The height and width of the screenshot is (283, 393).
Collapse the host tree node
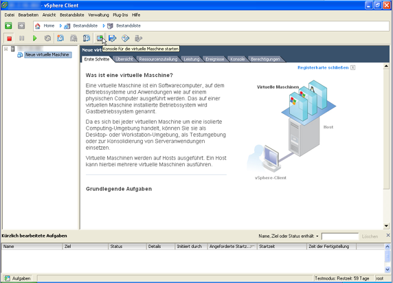click(x=5, y=49)
